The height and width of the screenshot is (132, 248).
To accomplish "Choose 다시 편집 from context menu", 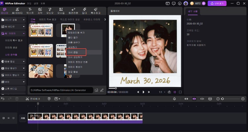I will click(x=73, y=52).
